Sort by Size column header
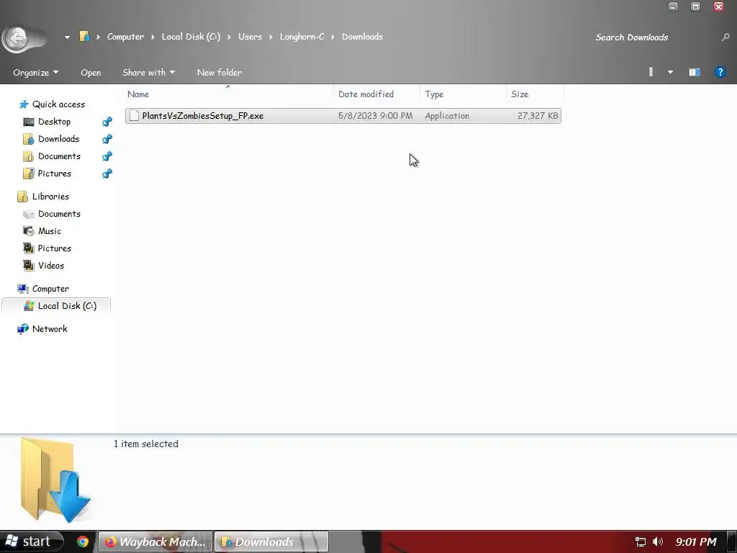The height and width of the screenshot is (553, 737). [x=535, y=94]
